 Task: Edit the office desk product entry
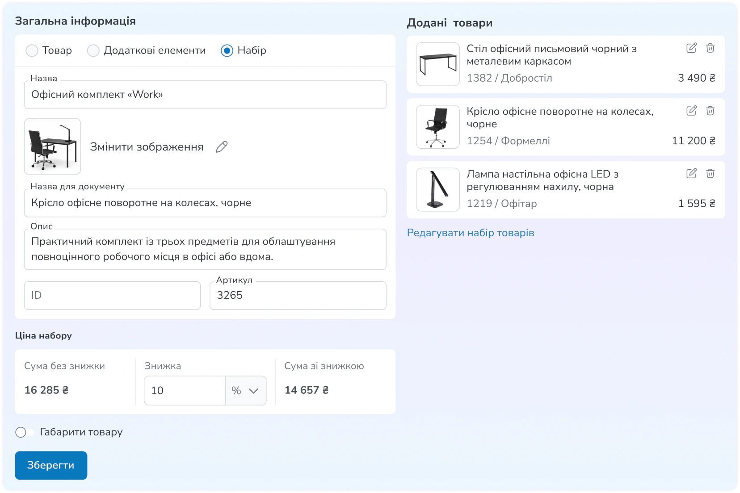(691, 48)
